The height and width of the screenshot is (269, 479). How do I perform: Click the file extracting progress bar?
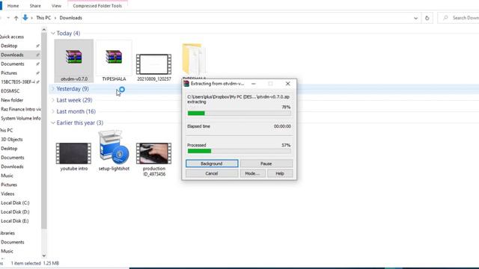(x=239, y=113)
